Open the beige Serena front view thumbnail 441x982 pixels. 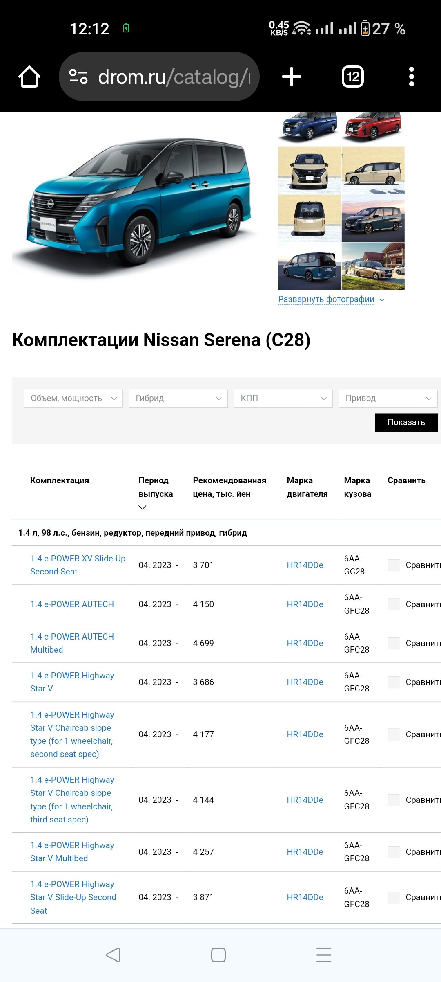point(310,170)
